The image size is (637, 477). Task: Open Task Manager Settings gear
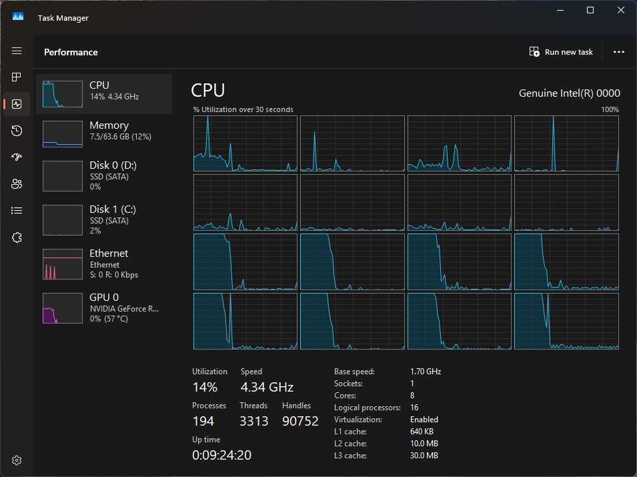coord(17,460)
